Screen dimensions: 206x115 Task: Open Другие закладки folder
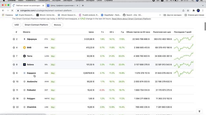click(x=173, y=15)
